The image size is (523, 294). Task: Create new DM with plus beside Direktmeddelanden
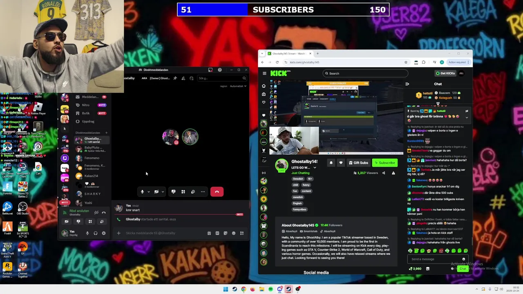click(x=106, y=133)
